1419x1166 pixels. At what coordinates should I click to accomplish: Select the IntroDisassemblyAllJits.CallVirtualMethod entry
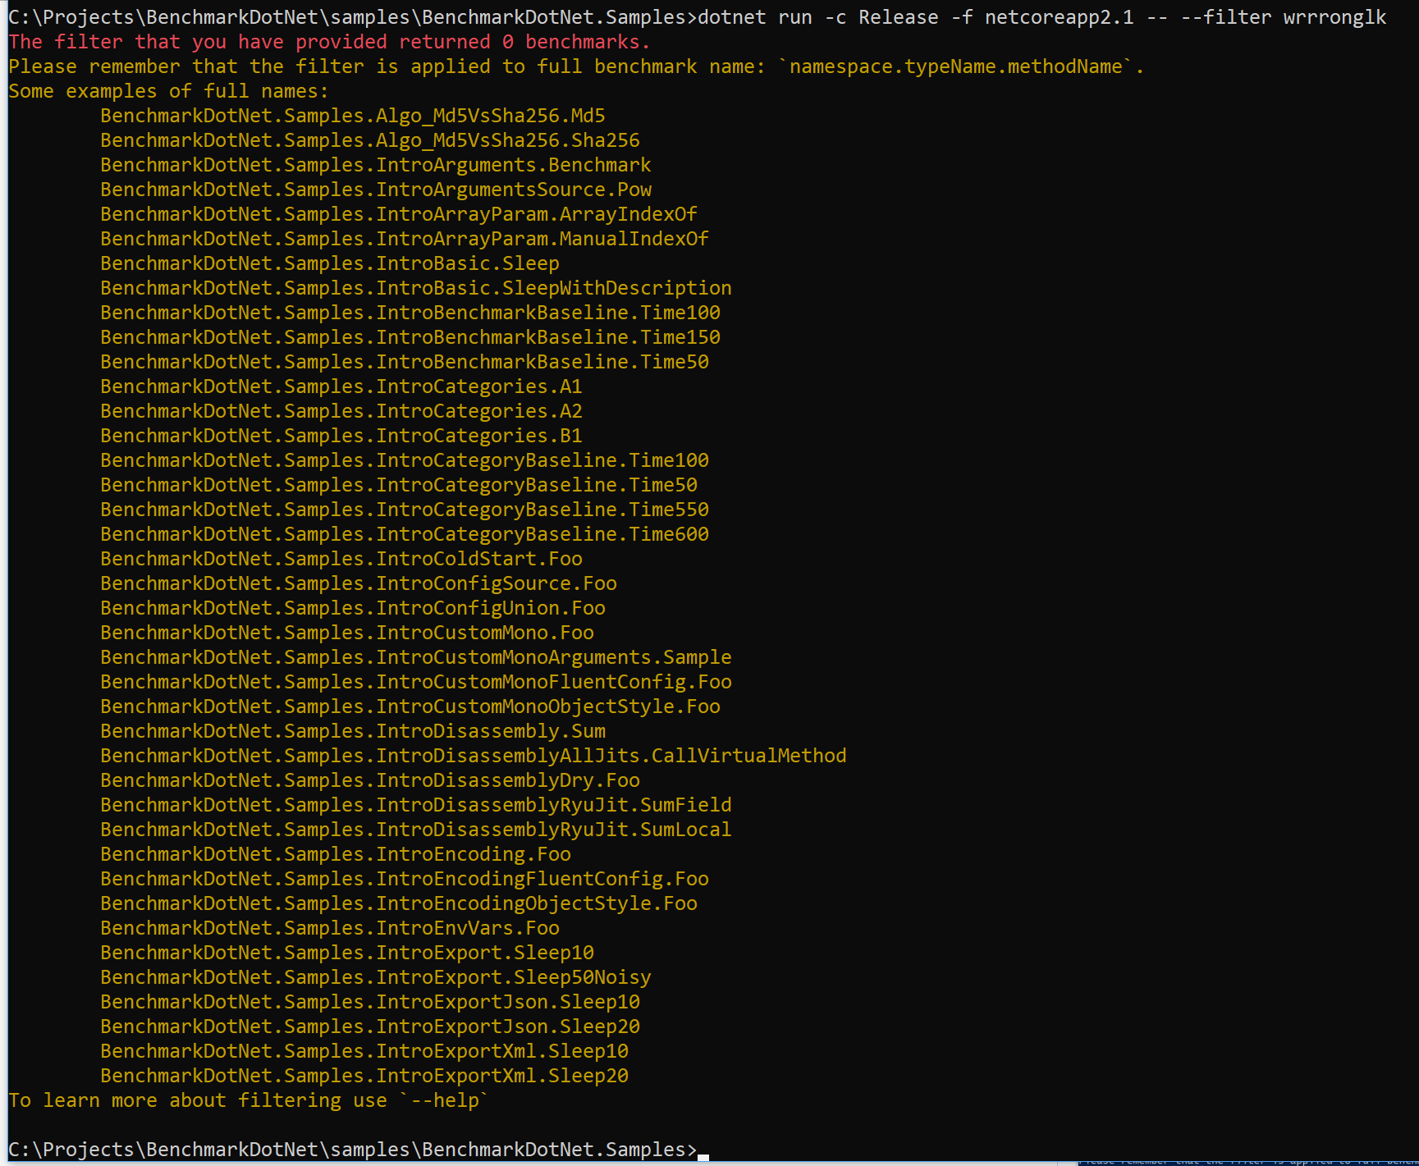[472, 756]
